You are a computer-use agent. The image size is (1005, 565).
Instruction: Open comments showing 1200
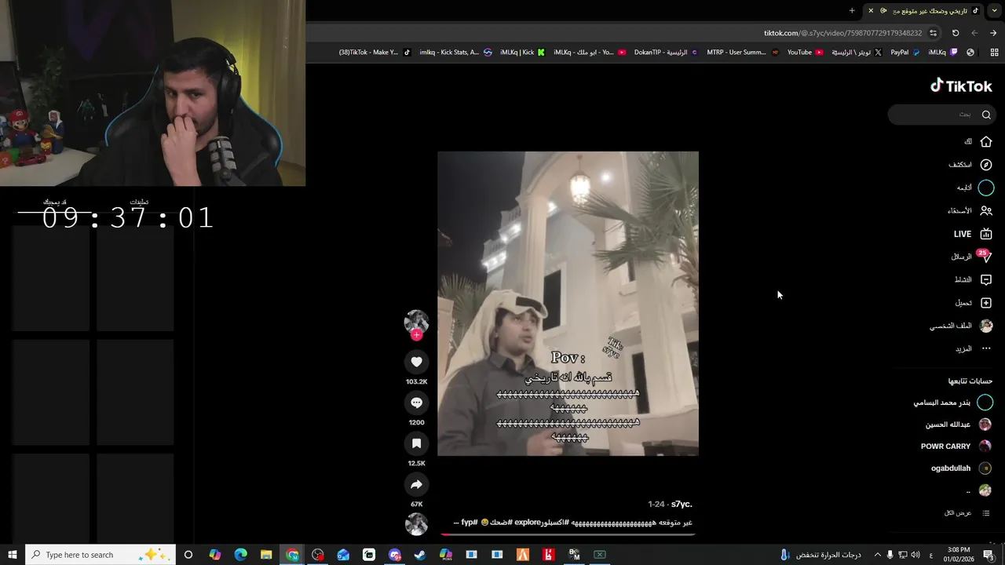(x=416, y=403)
